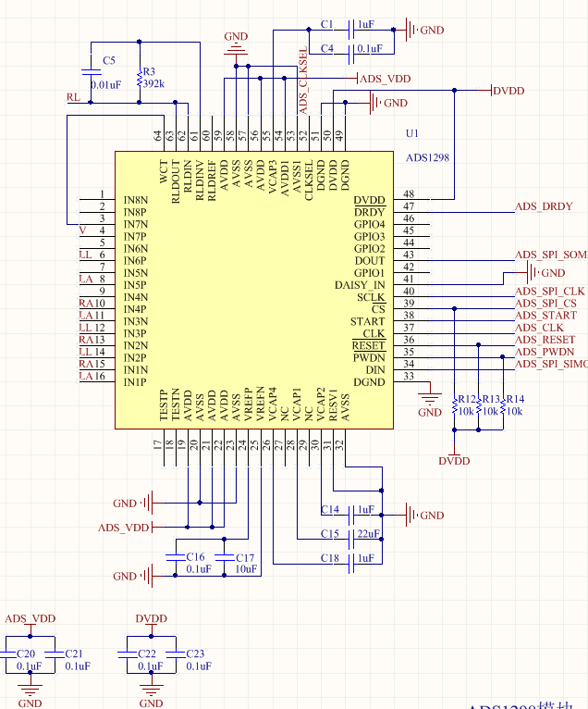Click the 22uF value of C15
Viewport: 588px width, 709px height.
[368, 533]
